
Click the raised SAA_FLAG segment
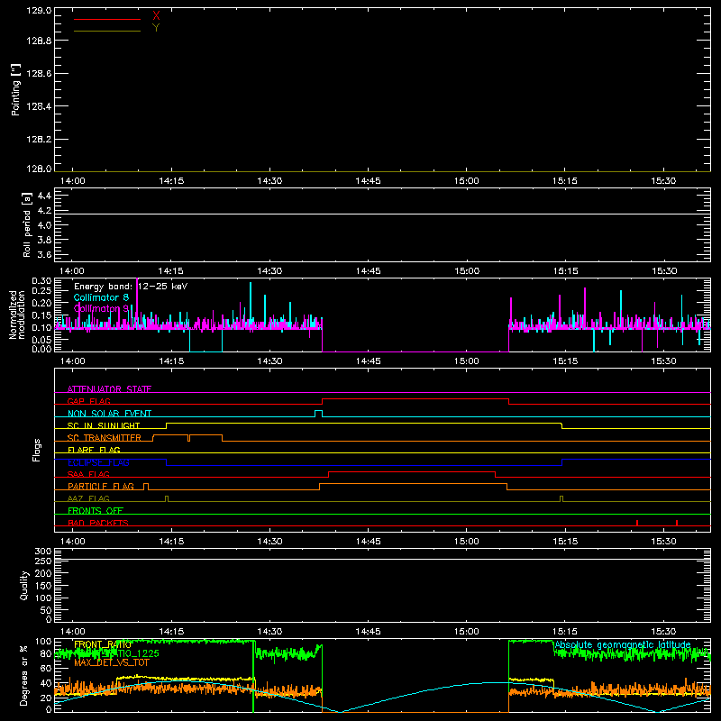pos(412,471)
